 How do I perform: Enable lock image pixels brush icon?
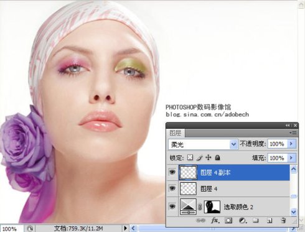[x=199, y=158]
